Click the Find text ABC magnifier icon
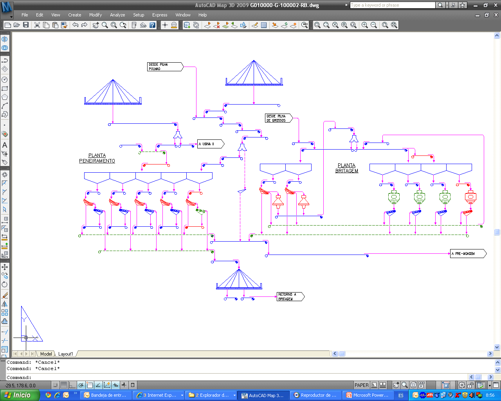This screenshot has width=501, height=401. [x=305, y=25]
